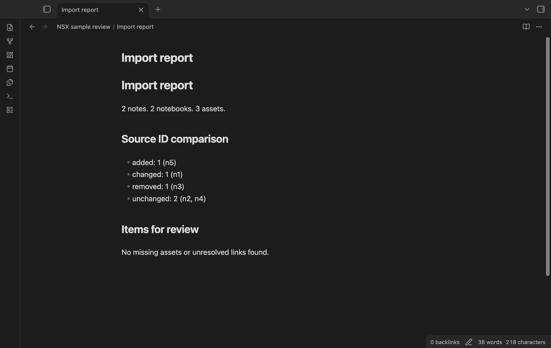Click the pencil editing mode icon

tap(469, 342)
